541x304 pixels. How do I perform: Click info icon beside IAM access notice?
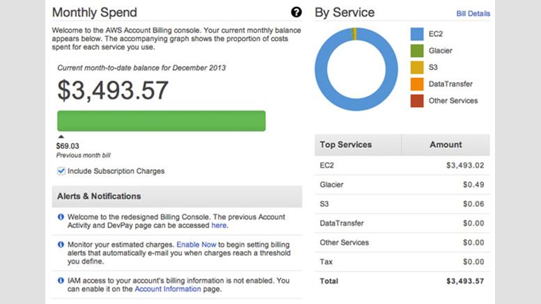point(61,280)
